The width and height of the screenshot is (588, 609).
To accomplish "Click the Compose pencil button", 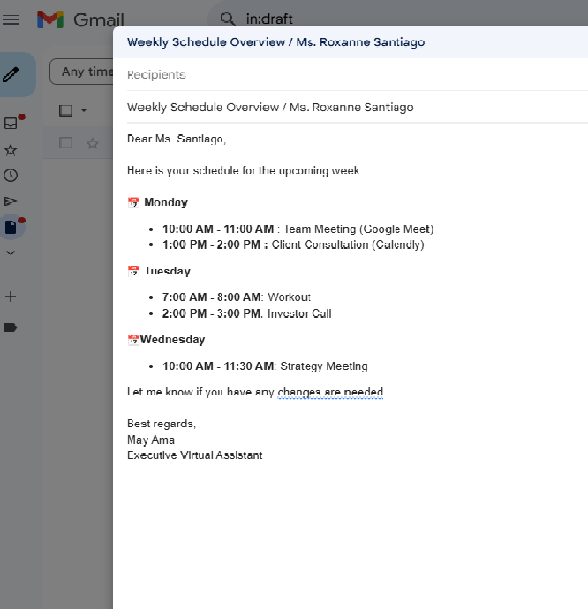I will click(11, 74).
